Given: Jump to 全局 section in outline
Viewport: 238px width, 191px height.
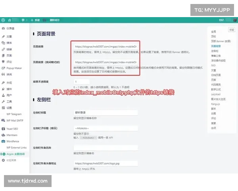Looking at the screenshot, I should (x=213, y=32).
